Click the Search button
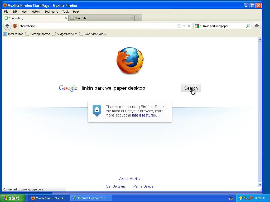The height and width of the screenshot is (202, 270). click(191, 88)
